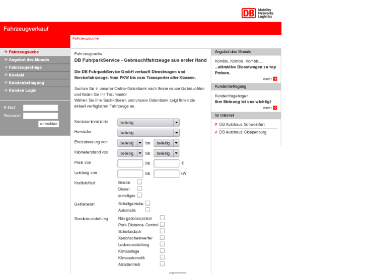Viewport: 366px width, 274px height.
Task: Open the Karosserievariante dropdown
Action: (149, 123)
